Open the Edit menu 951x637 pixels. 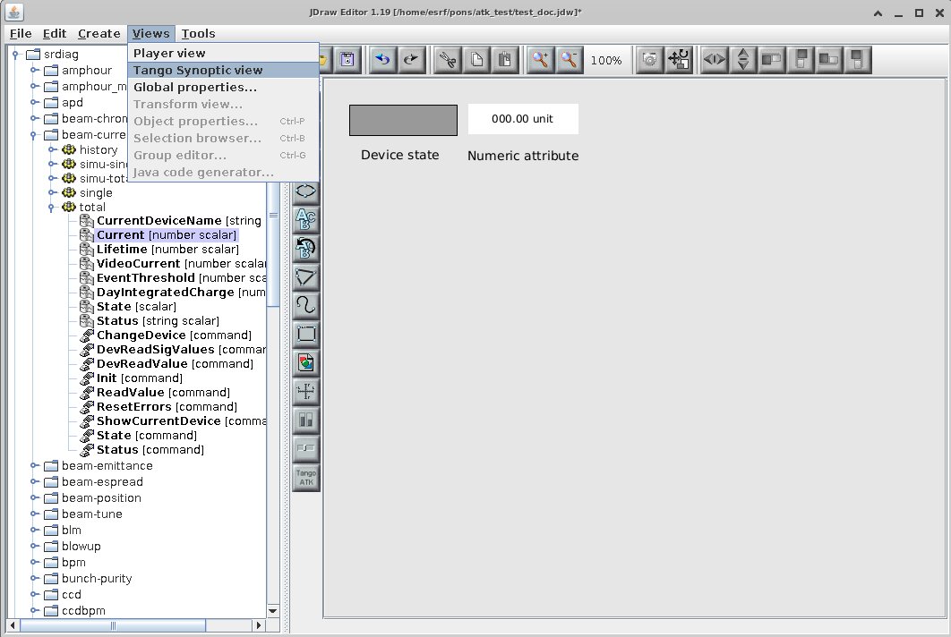(x=55, y=33)
